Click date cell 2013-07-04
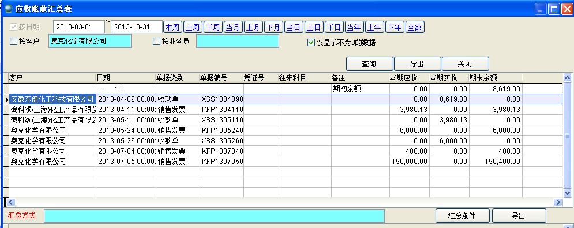 (x=126, y=151)
